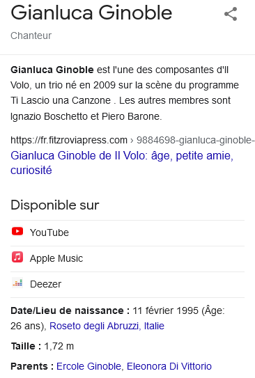Click the share icon beside Gianluca Ginoble
This screenshot has height=378, width=255.
point(231,14)
